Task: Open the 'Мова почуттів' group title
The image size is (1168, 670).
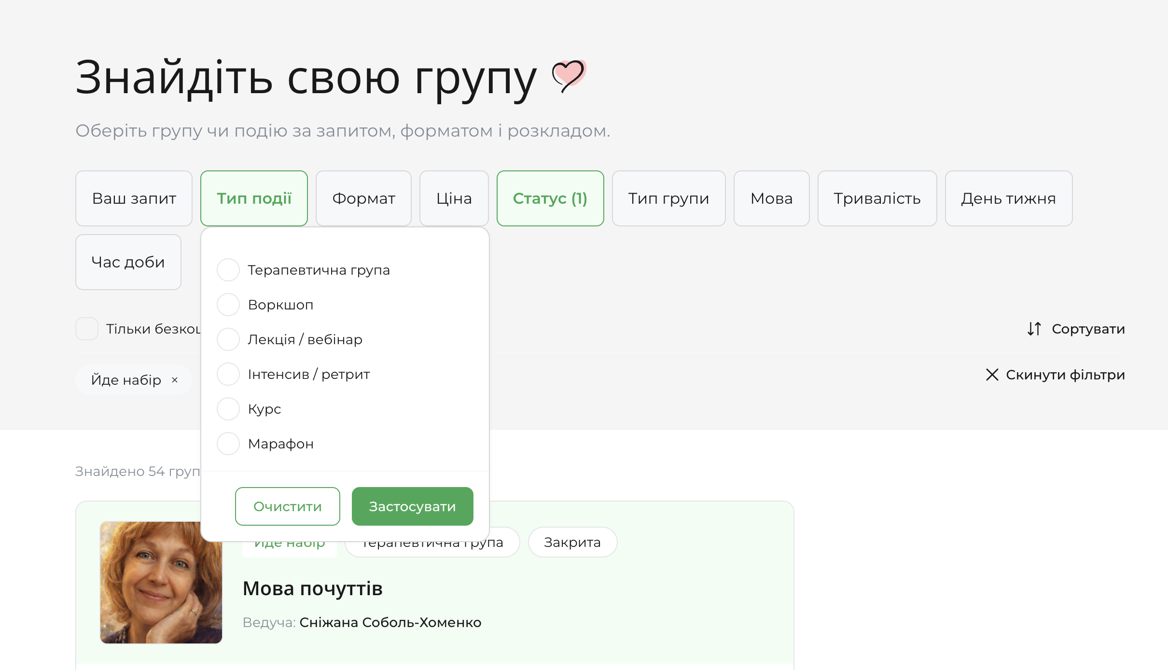Action: point(312,588)
